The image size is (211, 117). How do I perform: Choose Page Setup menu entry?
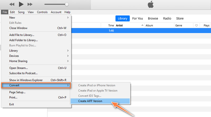[x=36, y=92]
